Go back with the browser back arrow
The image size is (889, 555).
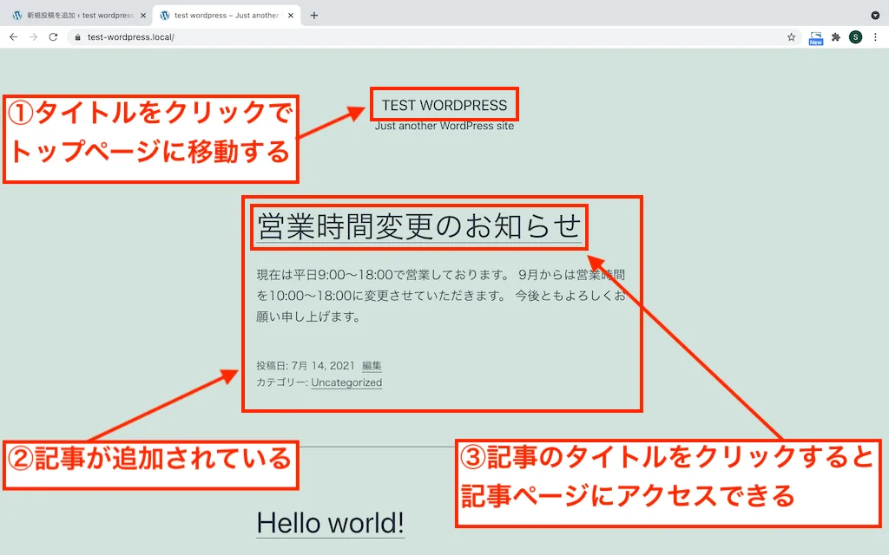pyautogui.click(x=14, y=36)
